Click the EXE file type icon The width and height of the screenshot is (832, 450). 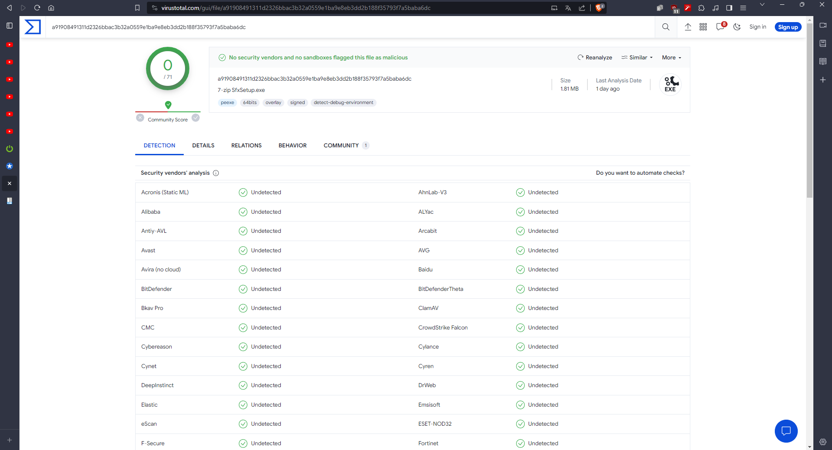pyautogui.click(x=670, y=85)
